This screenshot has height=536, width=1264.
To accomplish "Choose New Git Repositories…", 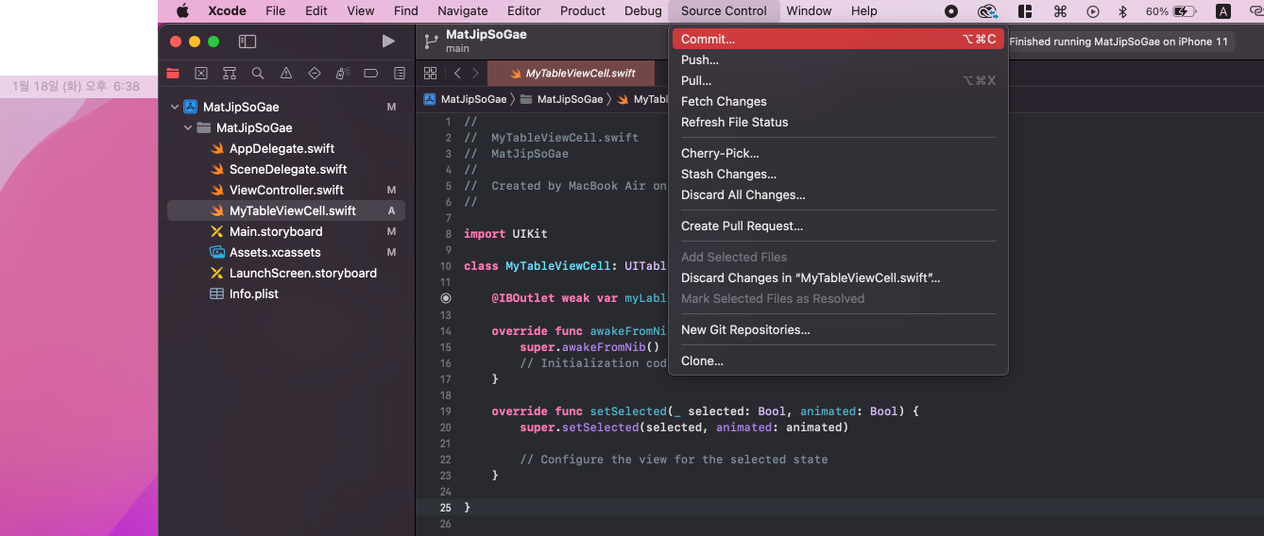I will click(838, 329).
